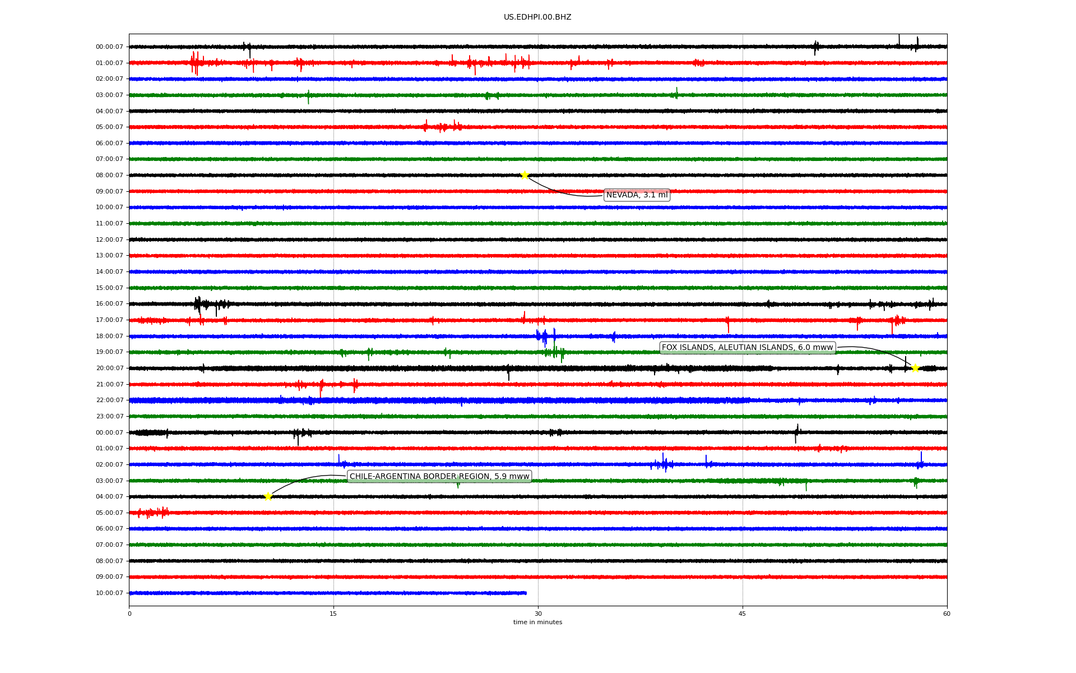Select the 'CHILE-ARGENTINA BORDER REGION, 5.9 mww' label
1076x673 pixels.
point(439,477)
